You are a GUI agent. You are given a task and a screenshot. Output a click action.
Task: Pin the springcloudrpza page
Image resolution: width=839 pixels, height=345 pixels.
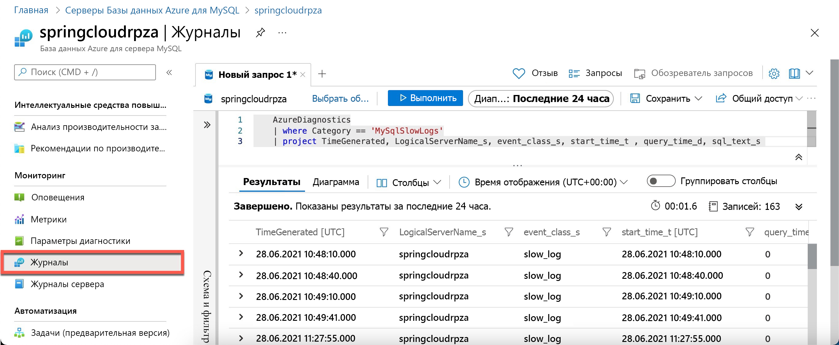click(x=260, y=32)
